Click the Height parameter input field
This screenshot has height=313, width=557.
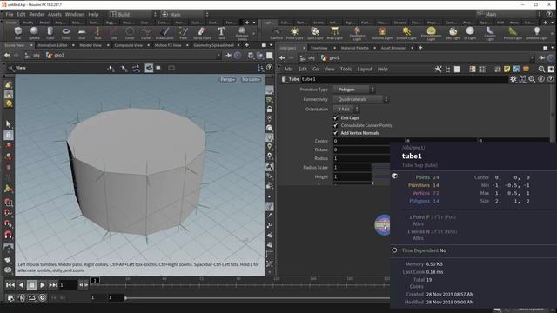coord(352,176)
